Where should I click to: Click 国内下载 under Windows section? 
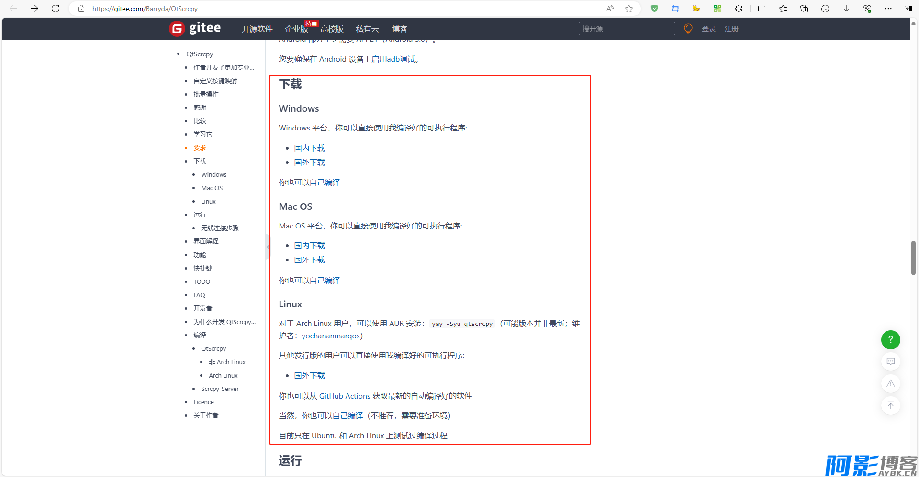pyautogui.click(x=309, y=148)
